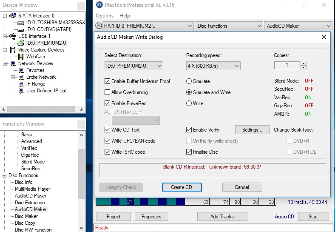Click the Cancel button
335x232 pixels.
(x=242, y=187)
